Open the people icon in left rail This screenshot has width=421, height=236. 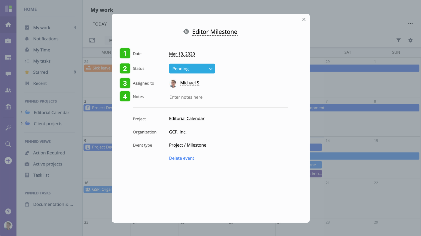pos(8,90)
